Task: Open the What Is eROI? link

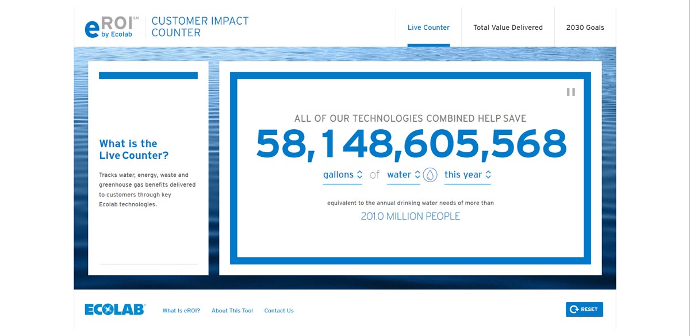Action: tap(181, 310)
